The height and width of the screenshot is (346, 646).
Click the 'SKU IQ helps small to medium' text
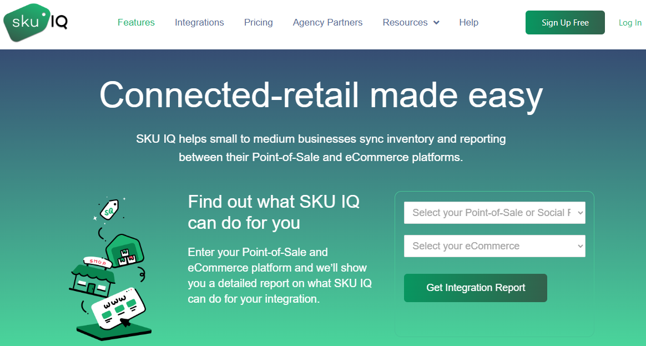321,148
